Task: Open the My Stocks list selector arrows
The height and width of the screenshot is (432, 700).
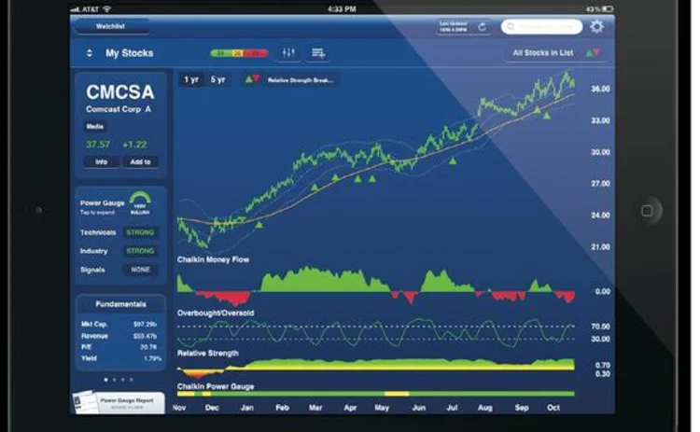Action: point(90,53)
